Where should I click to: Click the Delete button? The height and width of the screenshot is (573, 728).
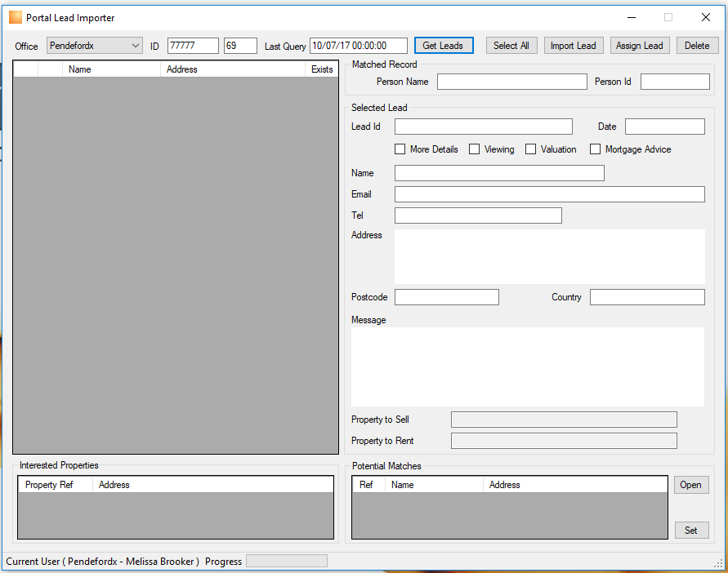tap(697, 46)
